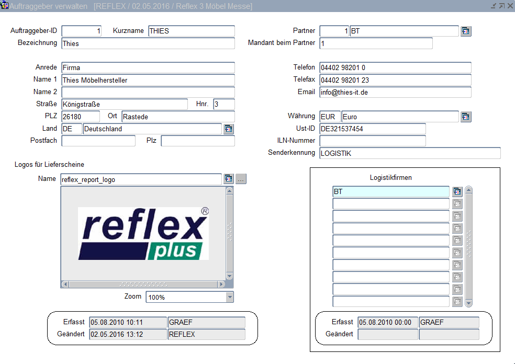Click the reflex plus logo image

tap(143, 233)
